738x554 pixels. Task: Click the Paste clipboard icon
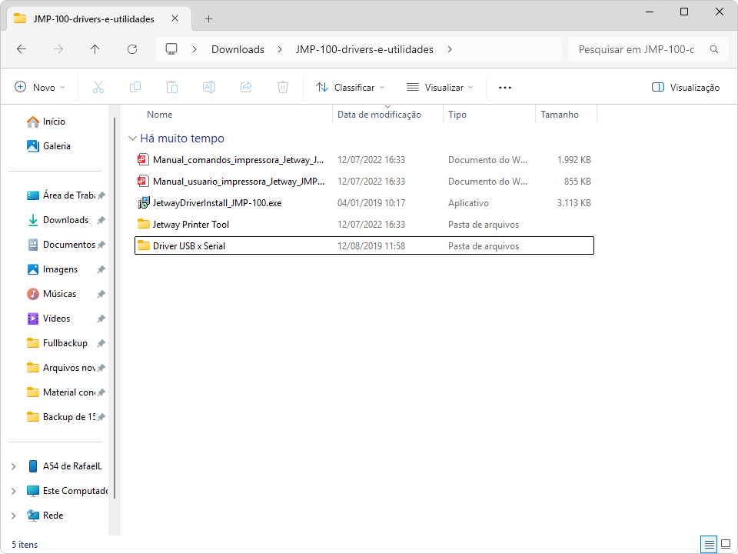172,87
